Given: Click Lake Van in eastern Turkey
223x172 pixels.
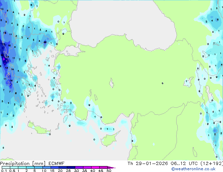Looking at the screenshot, I should click(x=189, y=82).
